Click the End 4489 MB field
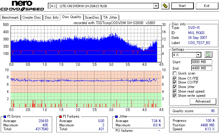 [x=202, y=68]
